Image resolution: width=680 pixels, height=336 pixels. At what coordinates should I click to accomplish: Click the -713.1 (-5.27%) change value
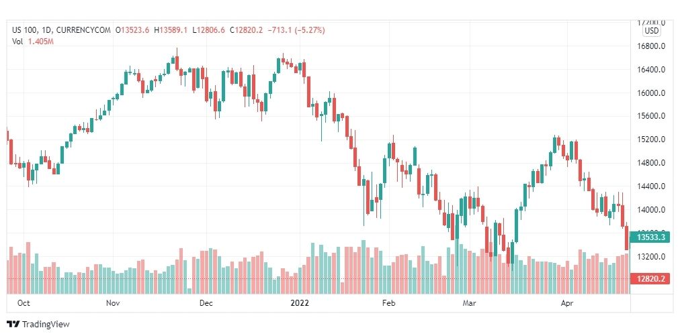pyautogui.click(x=296, y=30)
